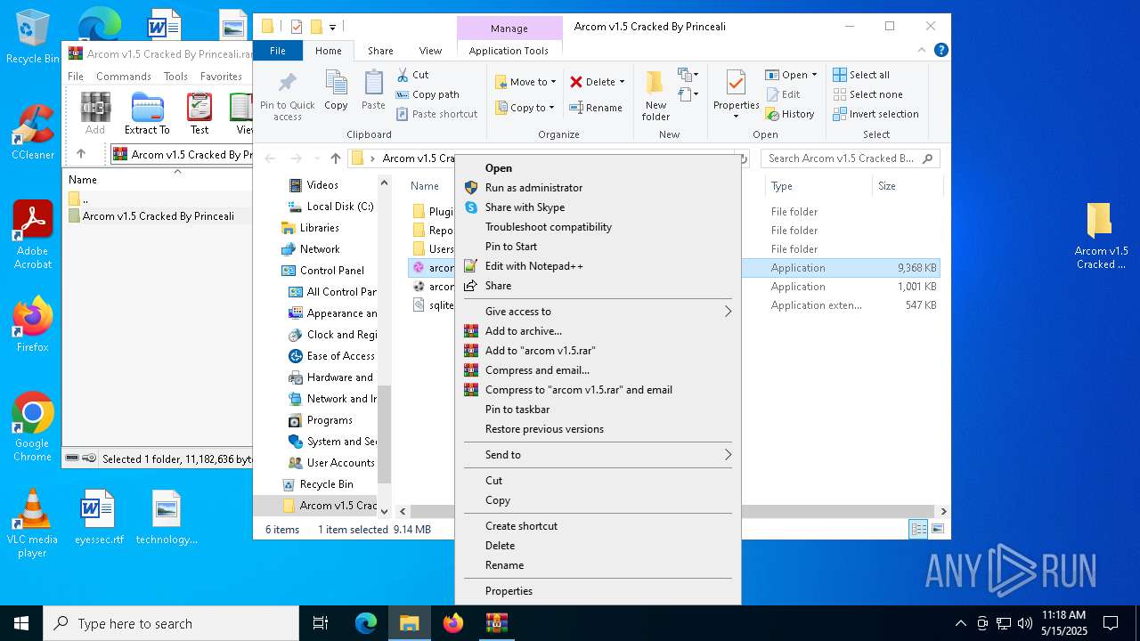Viewport: 1140px width, 641px height.
Task: Open the Recycle Bin desktop icon
Action: coord(32,37)
